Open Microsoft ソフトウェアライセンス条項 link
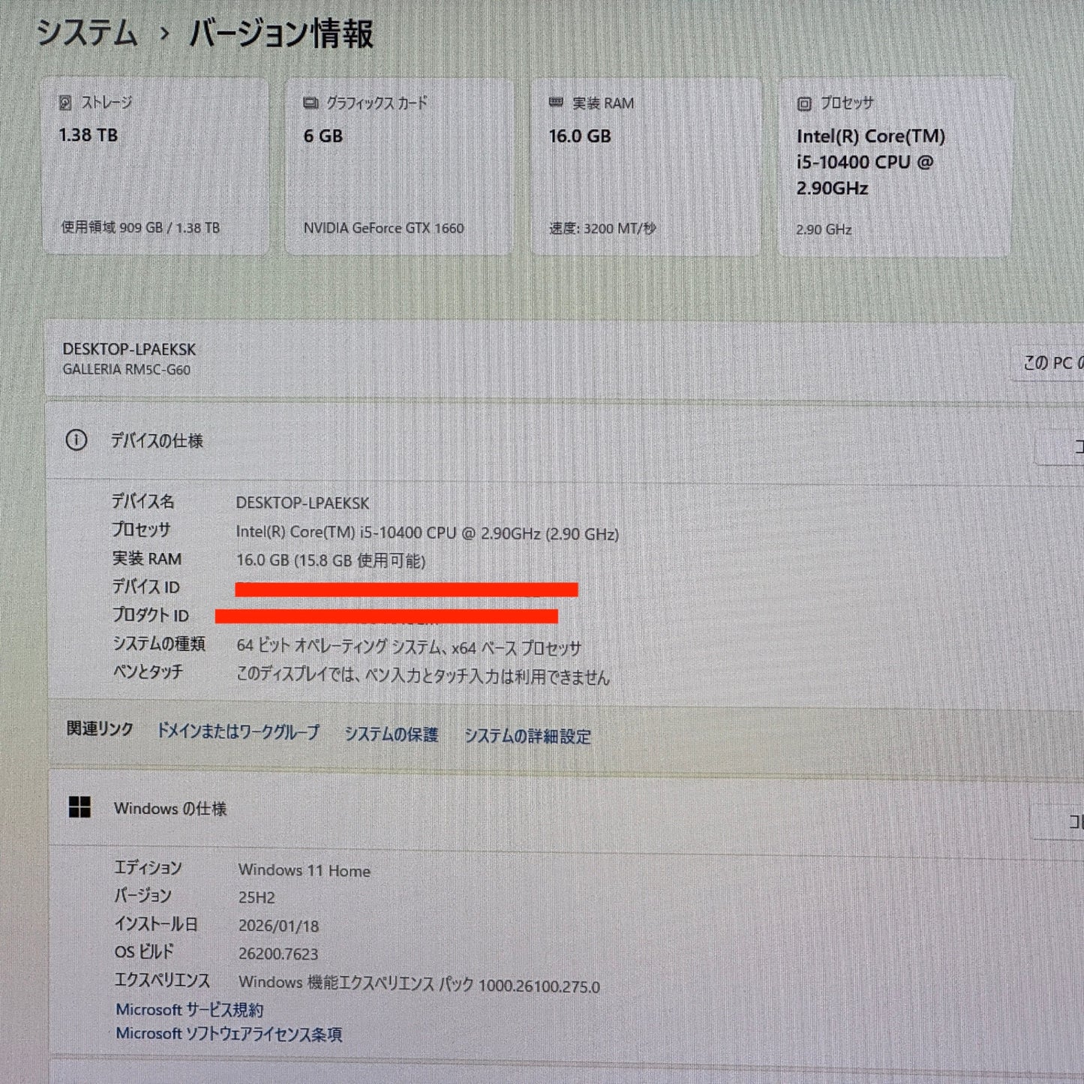The height and width of the screenshot is (1084, 1084). 229,1034
